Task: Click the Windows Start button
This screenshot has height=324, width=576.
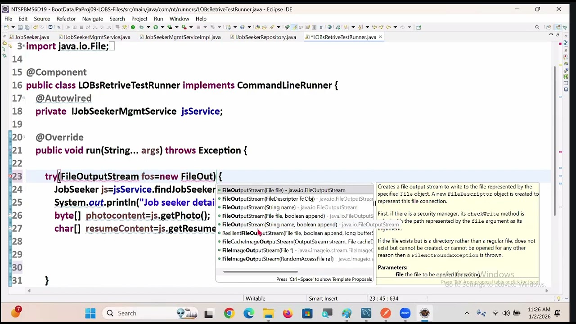Action: point(90,313)
